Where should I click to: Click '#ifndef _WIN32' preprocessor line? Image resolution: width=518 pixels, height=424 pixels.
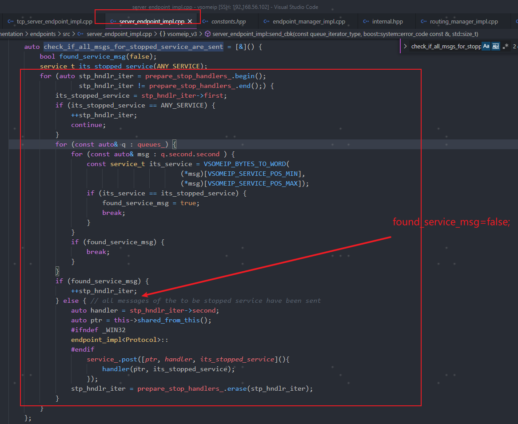click(98, 330)
